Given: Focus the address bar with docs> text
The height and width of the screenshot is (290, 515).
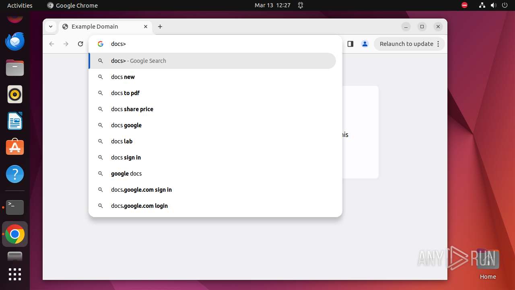Looking at the screenshot, I should pos(215,44).
